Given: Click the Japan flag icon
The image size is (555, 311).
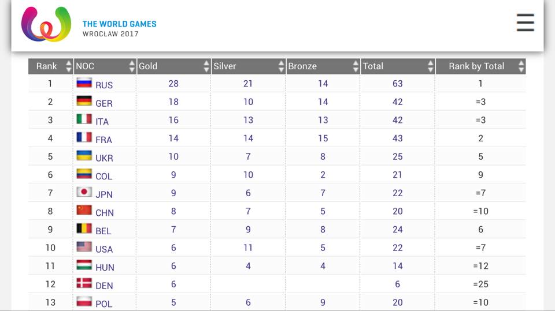Looking at the screenshot, I should coord(84,193).
